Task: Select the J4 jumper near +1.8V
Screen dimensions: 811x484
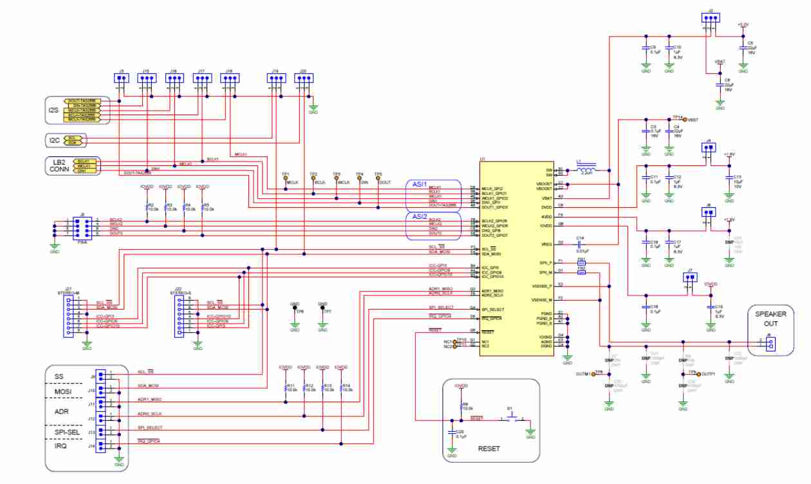Action: (708, 147)
